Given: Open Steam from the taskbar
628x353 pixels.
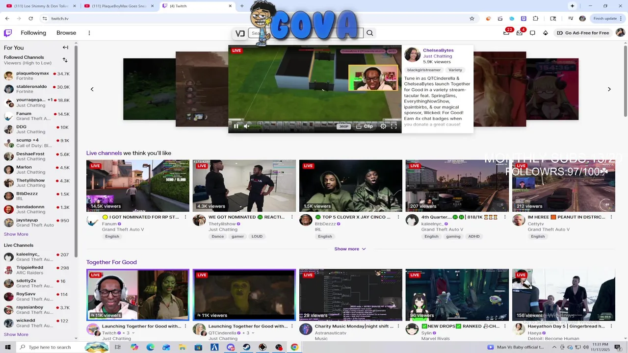Looking at the screenshot, I should [246, 347].
